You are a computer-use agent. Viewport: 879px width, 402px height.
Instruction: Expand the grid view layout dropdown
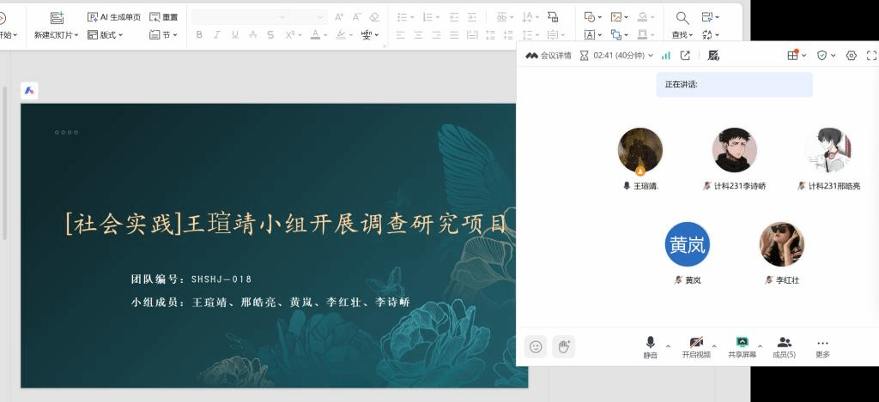[x=803, y=55]
